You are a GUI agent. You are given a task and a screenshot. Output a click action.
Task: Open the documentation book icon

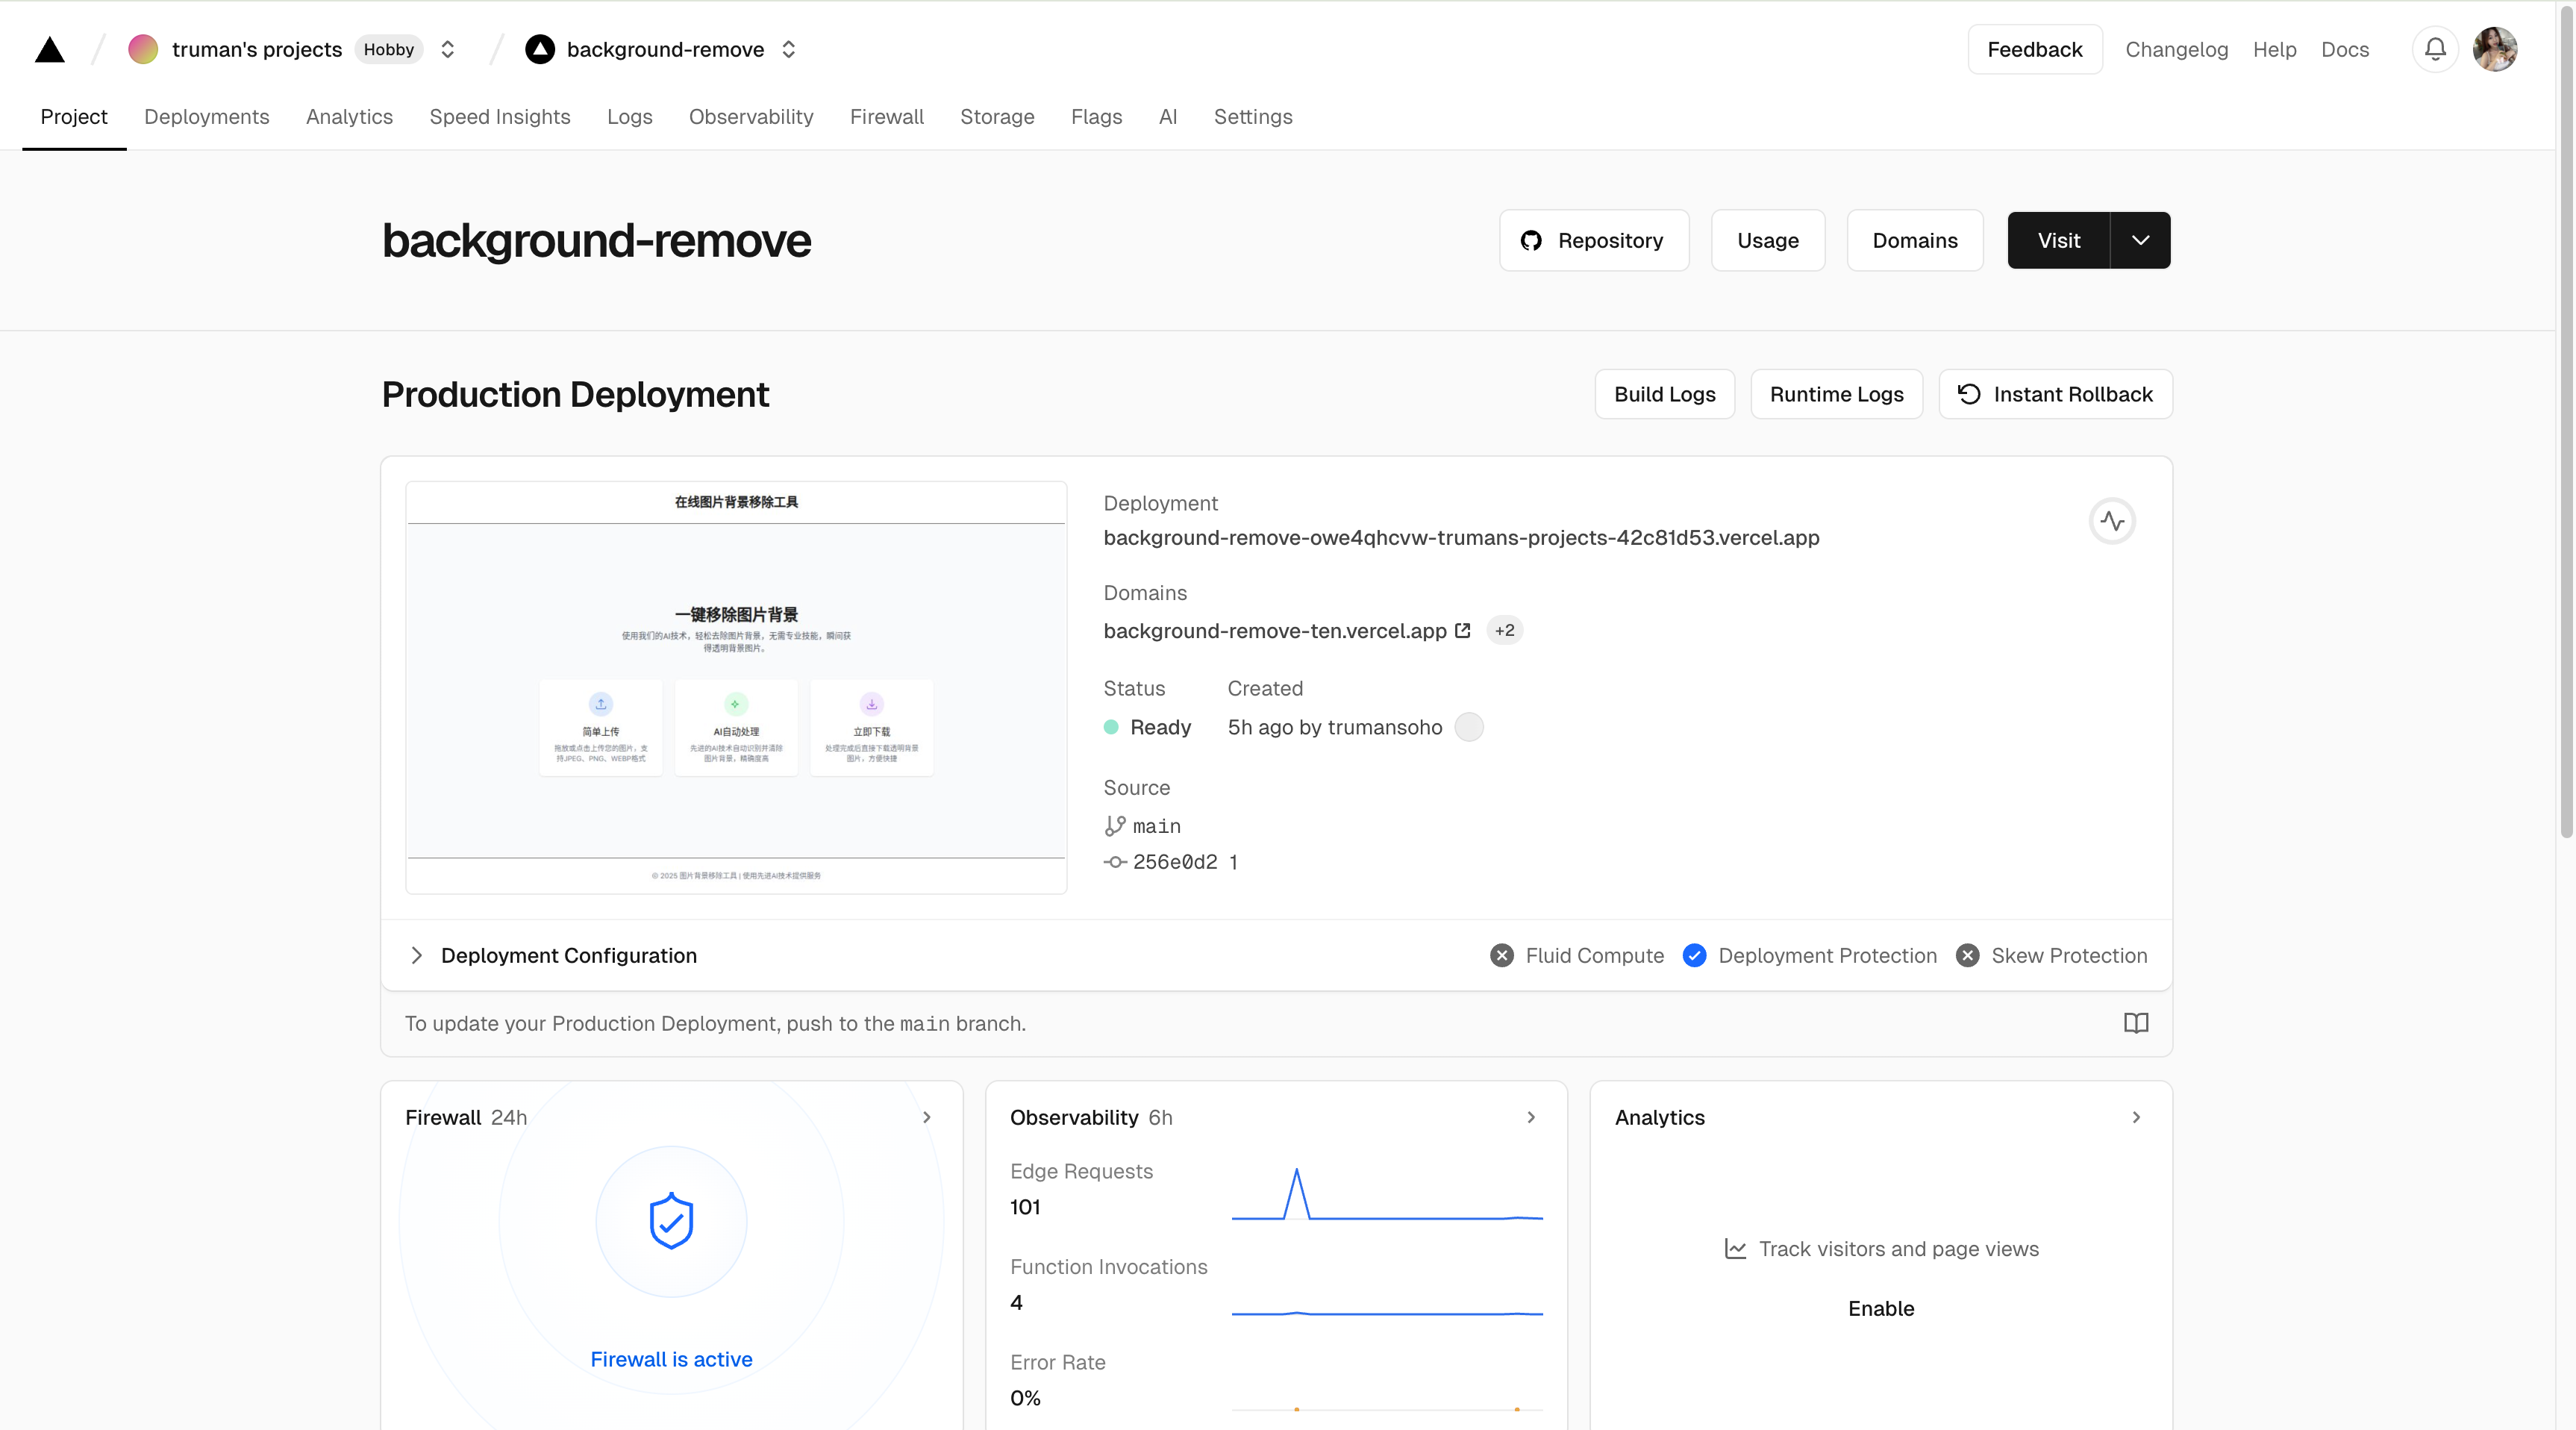pyautogui.click(x=2136, y=1023)
